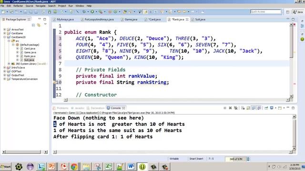Expand Rank.java tree node
Screen dimensions: 305x171
coord(17,56)
